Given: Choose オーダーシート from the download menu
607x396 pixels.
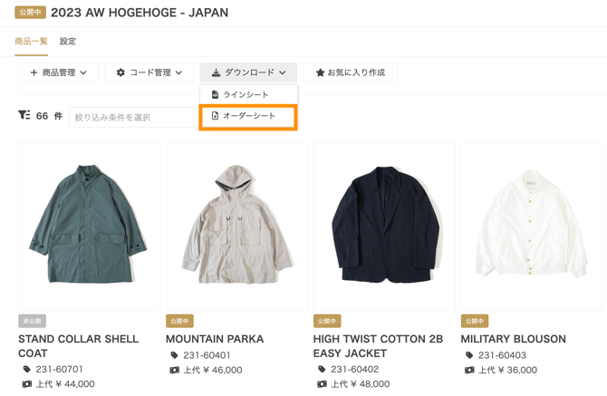Looking at the screenshot, I should (x=248, y=116).
